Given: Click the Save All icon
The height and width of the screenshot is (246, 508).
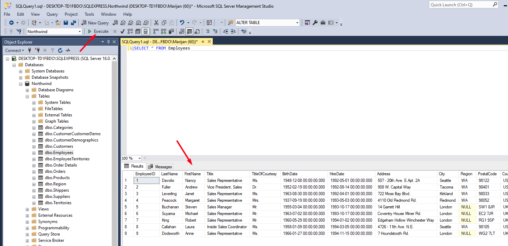Looking at the screenshot, I should (73, 23).
